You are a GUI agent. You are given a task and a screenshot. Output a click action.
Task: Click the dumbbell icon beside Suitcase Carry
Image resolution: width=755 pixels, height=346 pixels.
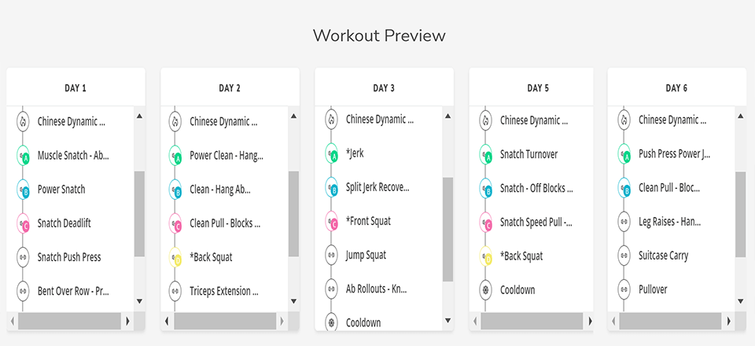624,255
